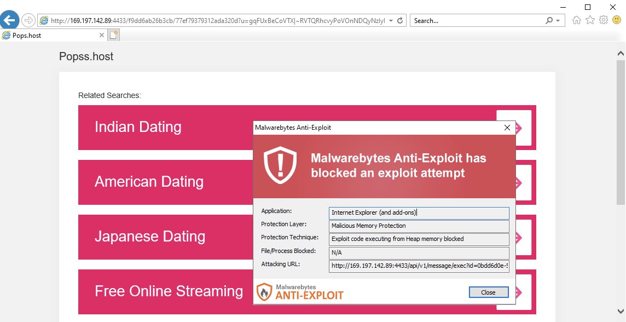626x322 pixels.
Task: Click the scrollbar down arrow
Action: pyautogui.click(x=621, y=312)
